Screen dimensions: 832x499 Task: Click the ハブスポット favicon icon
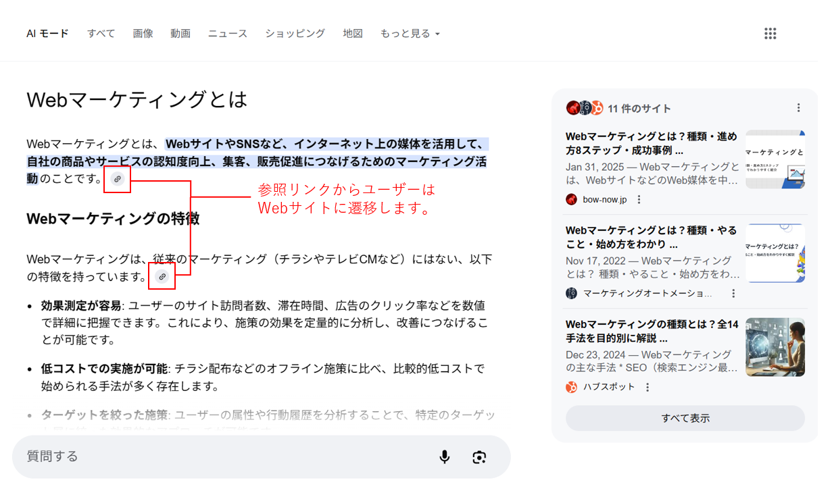coord(572,387)
